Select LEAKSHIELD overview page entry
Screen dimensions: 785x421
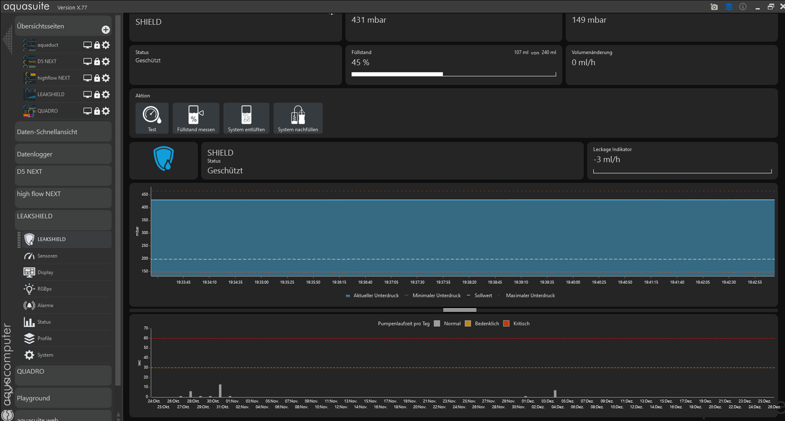pos(50,94)
